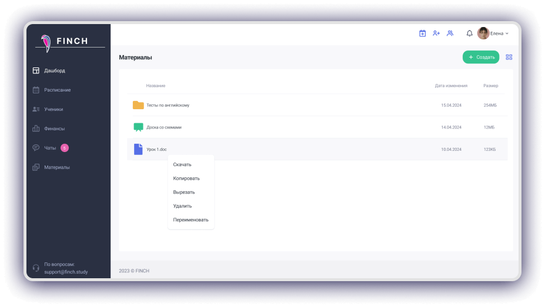
Task: Choose Вырезать from context menu
Action: [x=184, y=192]
